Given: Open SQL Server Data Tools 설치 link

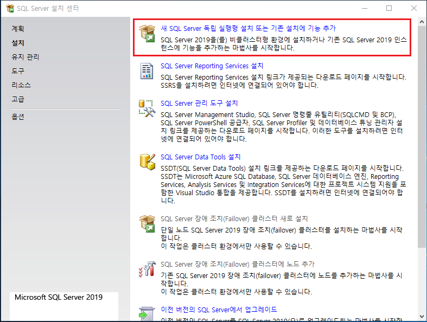Looking at the screenshot, I should point(200,157).
